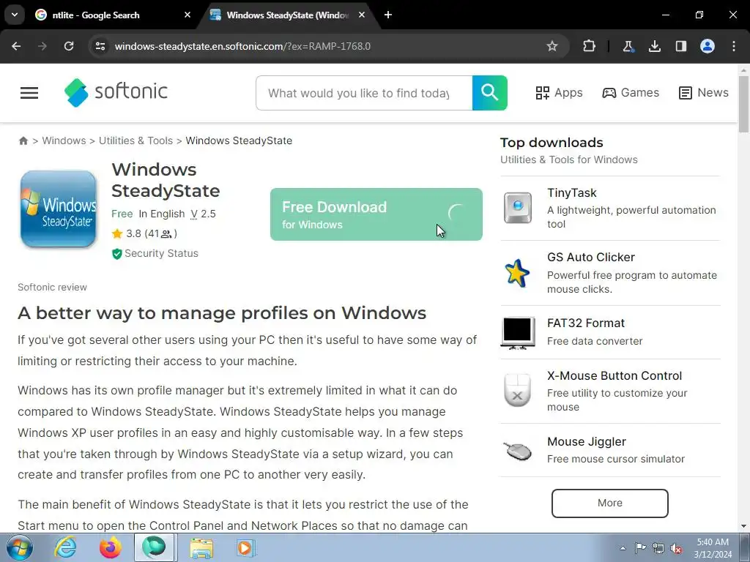Screen dimensions: 750x562
Task: Open the Action Center flag icon
Action: [x=640, y=548]
